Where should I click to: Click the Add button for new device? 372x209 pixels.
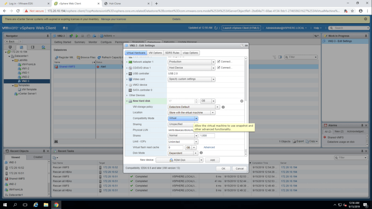212,160
